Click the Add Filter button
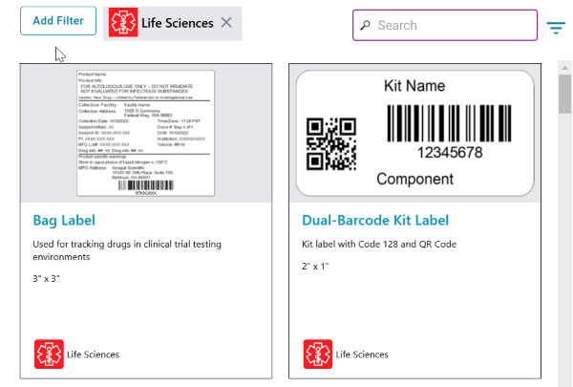This screenshot has width=573, height=387. [58, 21]
